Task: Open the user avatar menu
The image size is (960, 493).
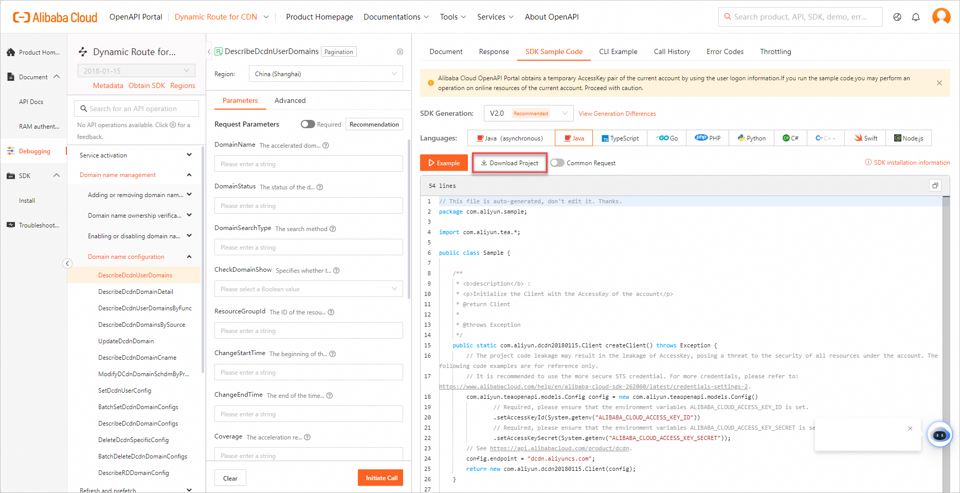Action: tap(941, 16)
